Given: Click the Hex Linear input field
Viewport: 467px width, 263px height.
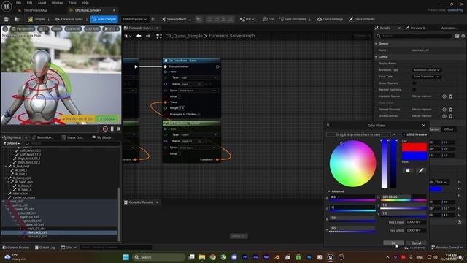Looking at the screenshot, I should [x=416, y=222].
